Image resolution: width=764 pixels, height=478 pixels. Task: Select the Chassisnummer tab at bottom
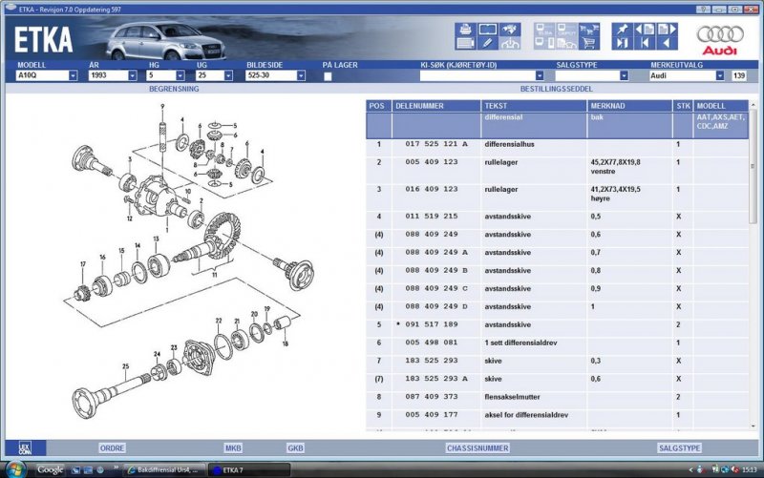(477, 447)
